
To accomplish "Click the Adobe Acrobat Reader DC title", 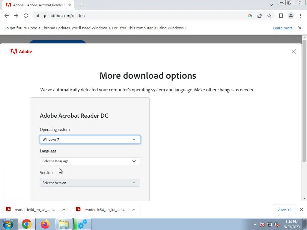I will [74, 116].
